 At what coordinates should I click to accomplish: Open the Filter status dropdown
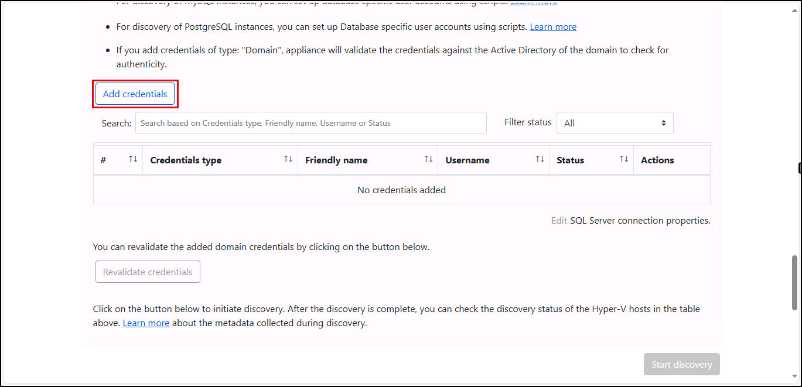[615, 123]
